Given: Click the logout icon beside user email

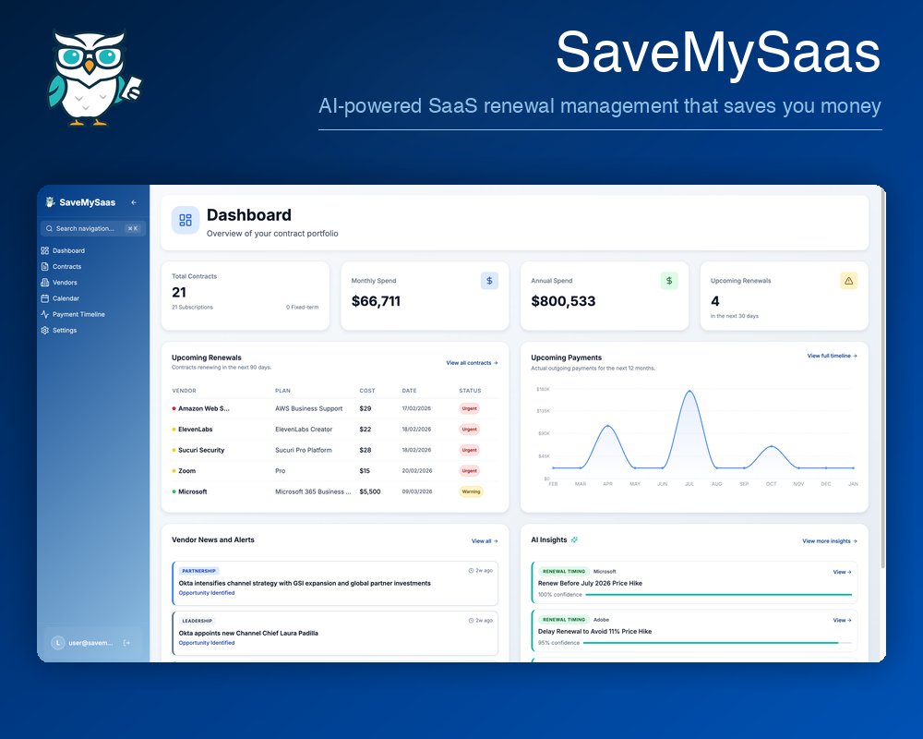Looking at the screenshot, I should [126, 643].
